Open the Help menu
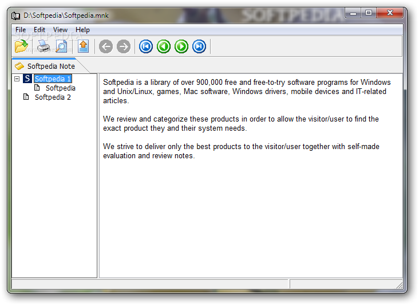 click(x=82, y=30)
